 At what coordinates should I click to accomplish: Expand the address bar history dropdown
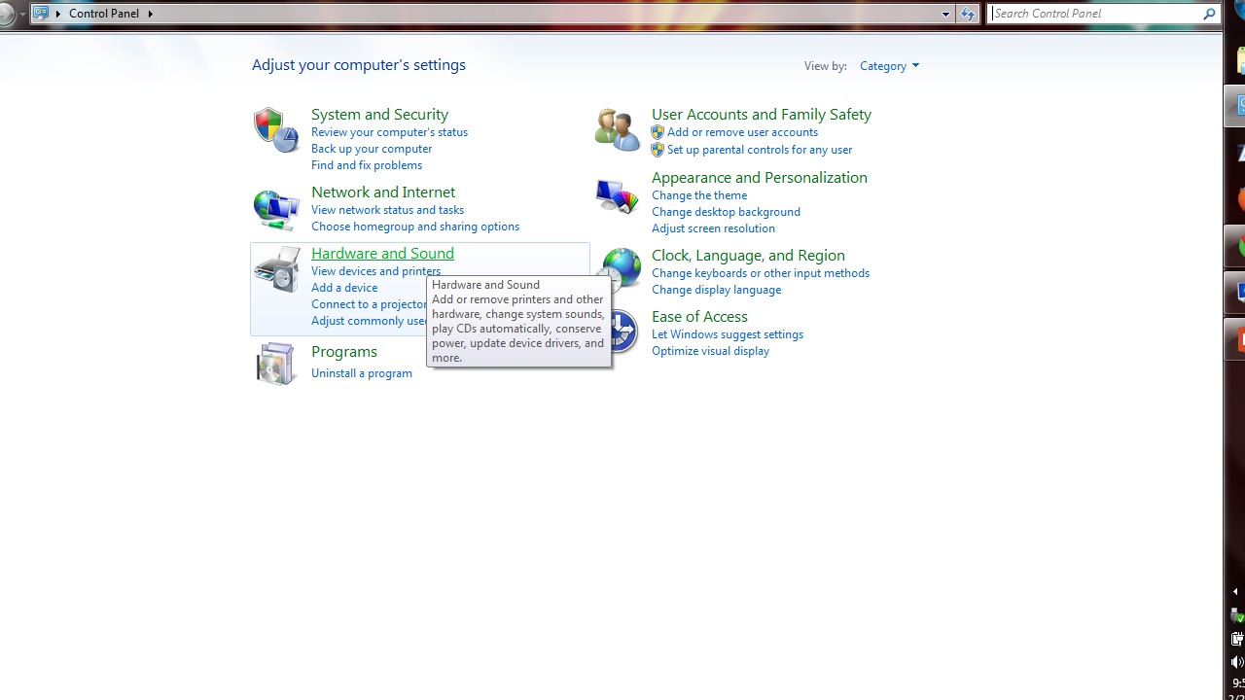pos(945,14)
